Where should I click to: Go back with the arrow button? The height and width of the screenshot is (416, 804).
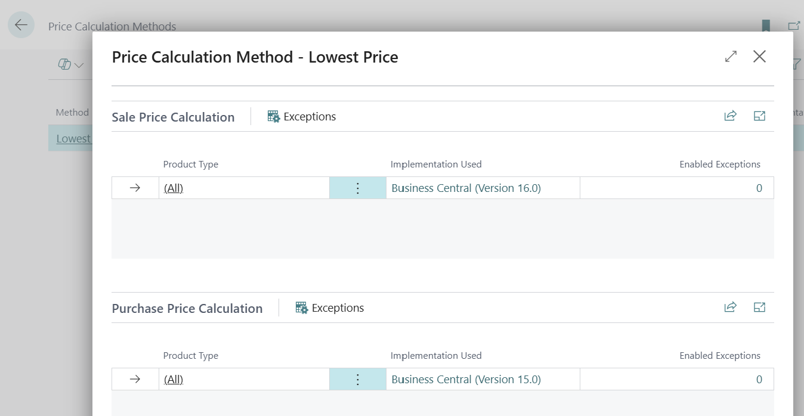point(21,25)
